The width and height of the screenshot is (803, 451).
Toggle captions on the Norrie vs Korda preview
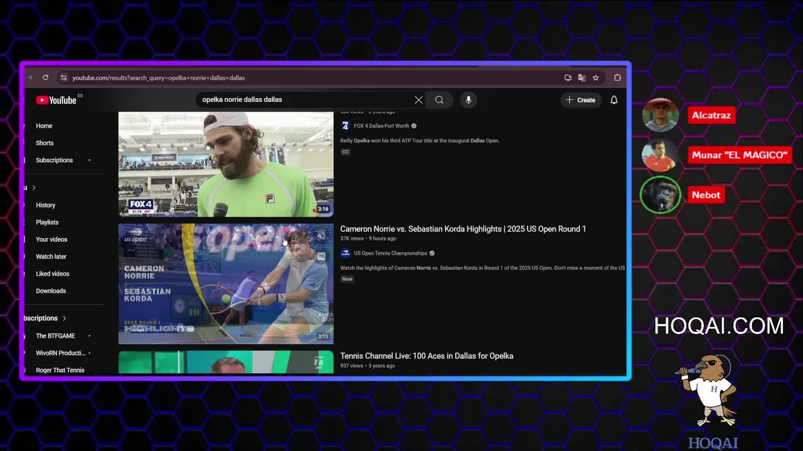click(321, 256)
